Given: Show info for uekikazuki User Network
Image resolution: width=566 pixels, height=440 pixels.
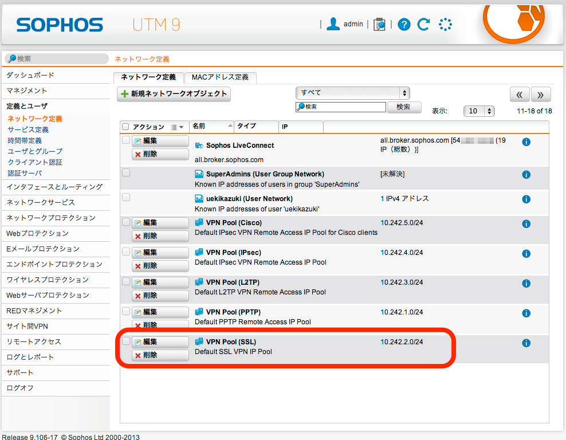Looking at the screenshot, I should pyautogui.click(x=526, y=199).
